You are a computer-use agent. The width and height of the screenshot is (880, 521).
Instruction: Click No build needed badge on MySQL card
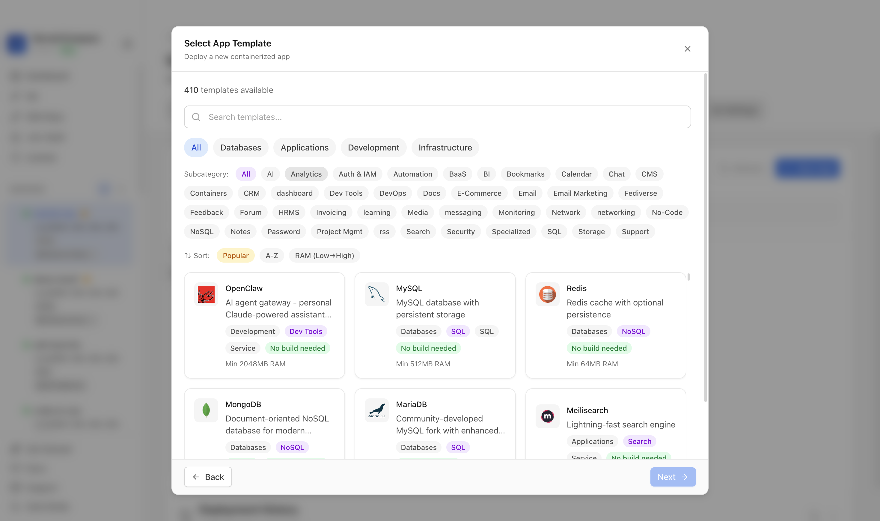point(428,348)
